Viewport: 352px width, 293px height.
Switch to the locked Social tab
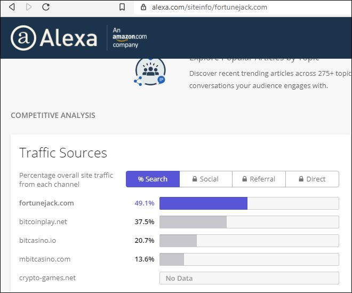click(x=206, y=179)
